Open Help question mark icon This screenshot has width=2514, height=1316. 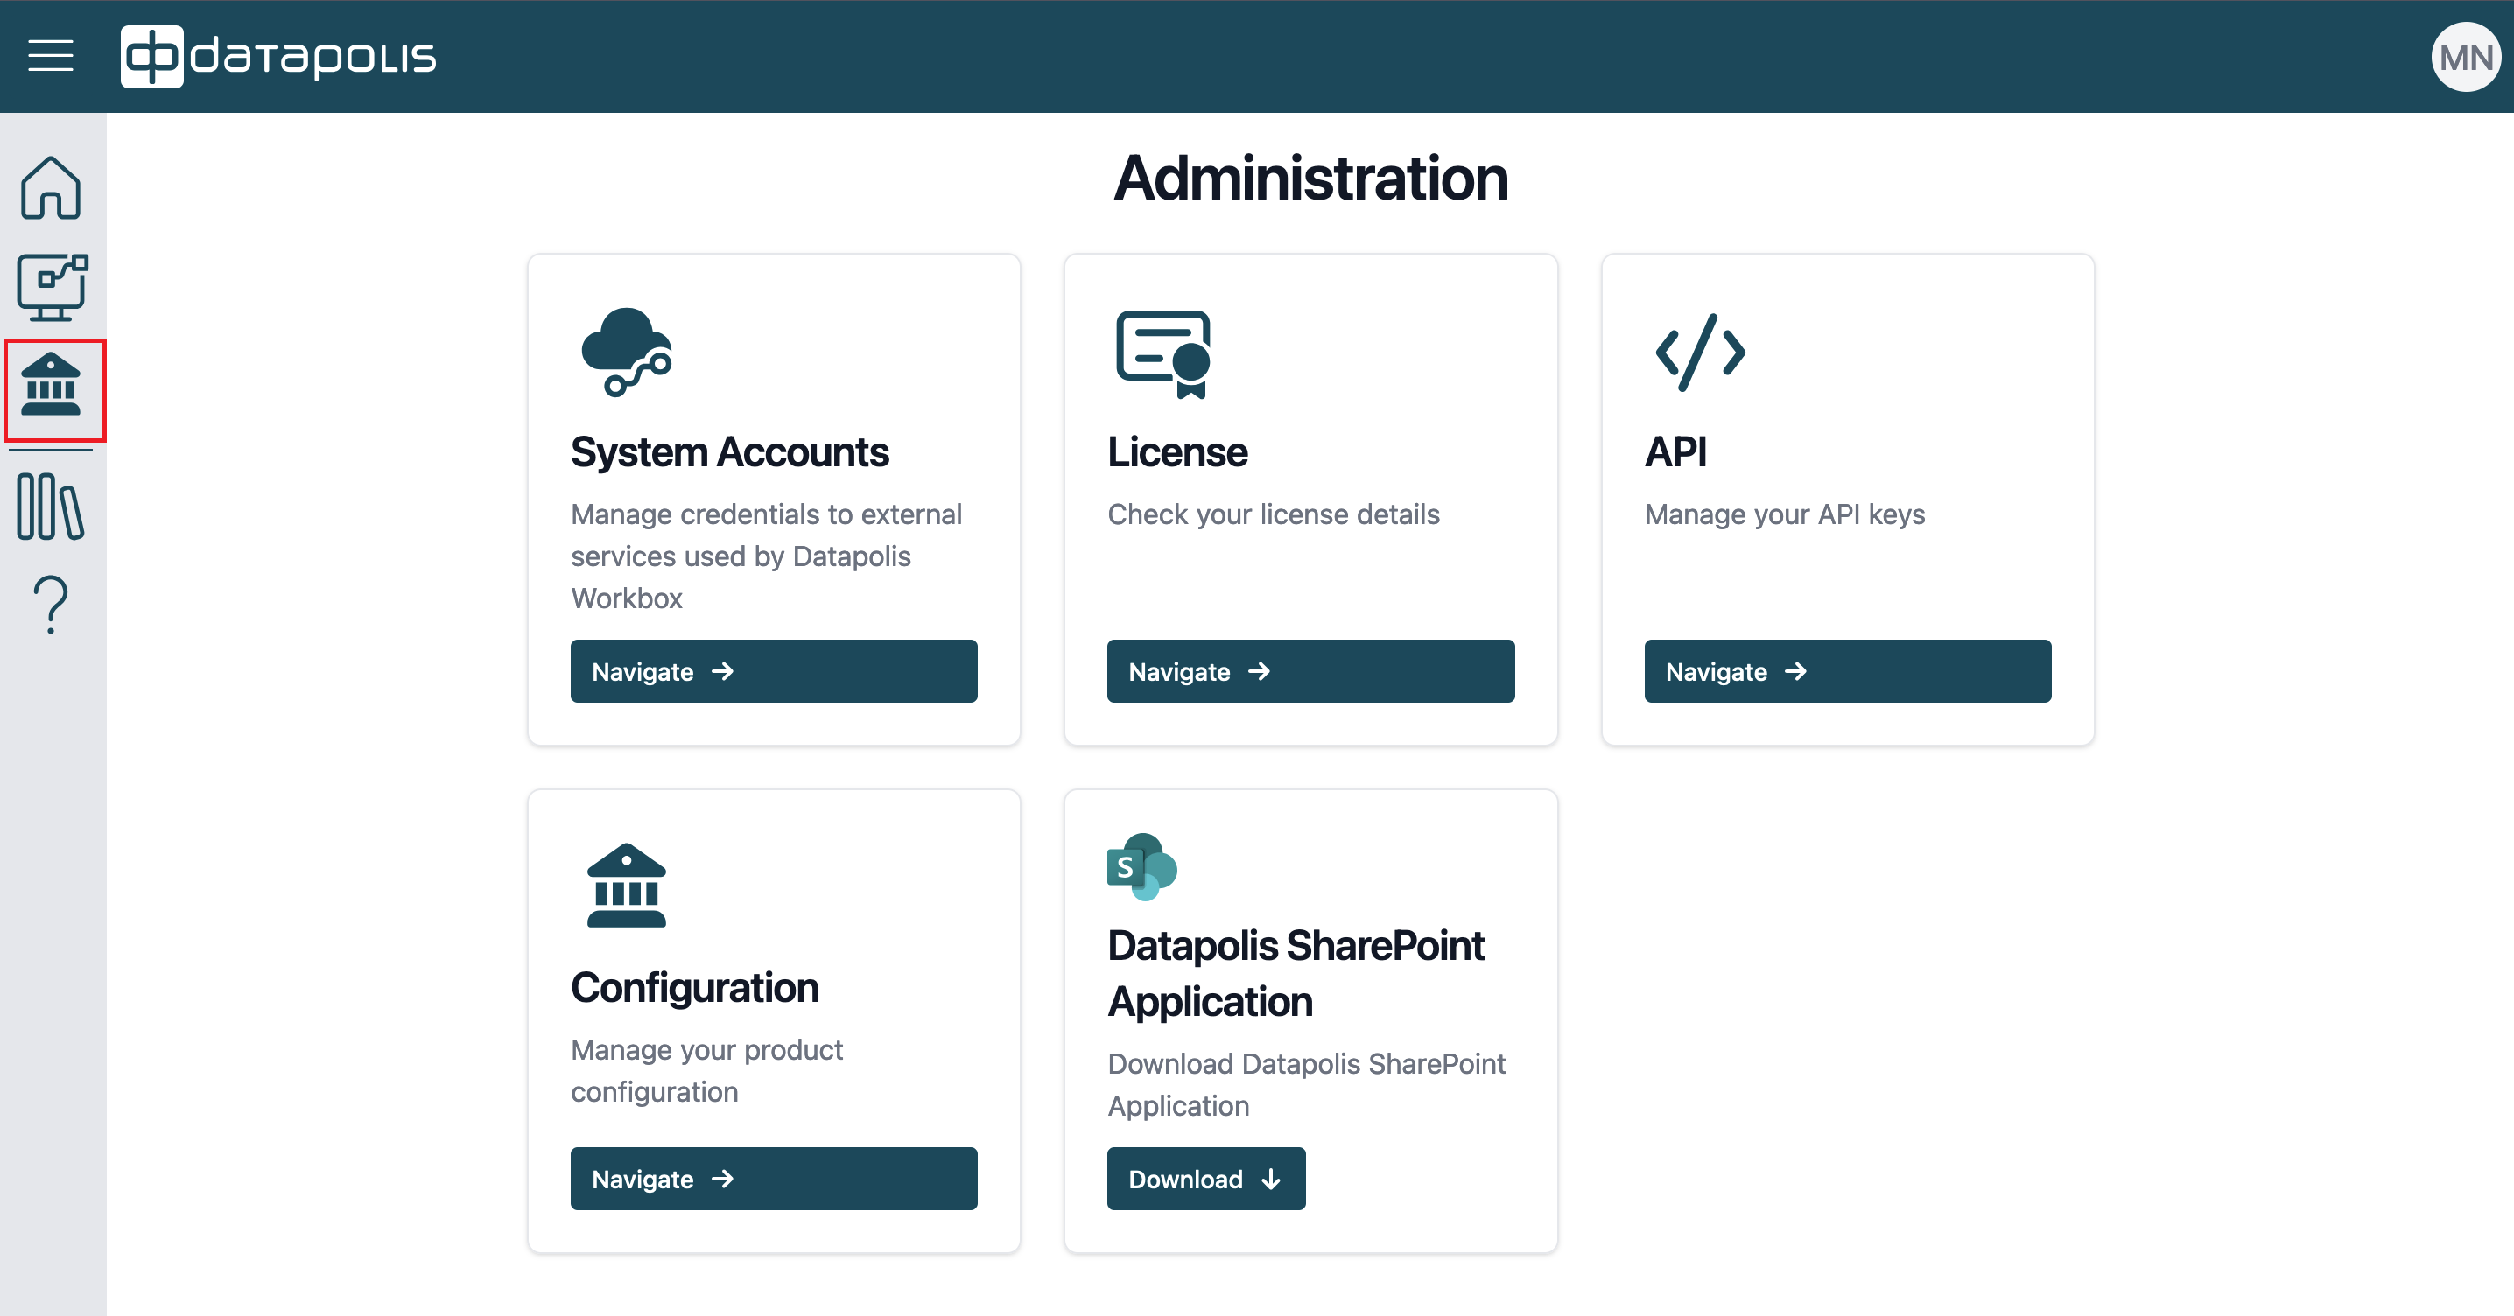pos(51,604)
